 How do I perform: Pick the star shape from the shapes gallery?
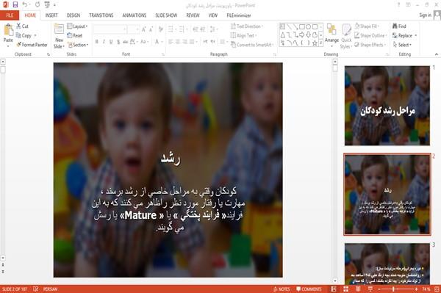coord(315,43)
